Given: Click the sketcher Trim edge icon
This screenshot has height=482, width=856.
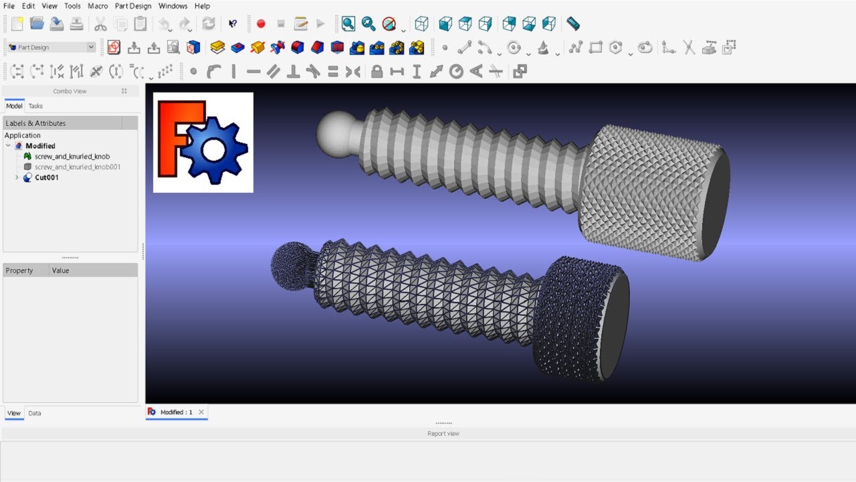Looking at the screenshot, I should click(689, 48).
